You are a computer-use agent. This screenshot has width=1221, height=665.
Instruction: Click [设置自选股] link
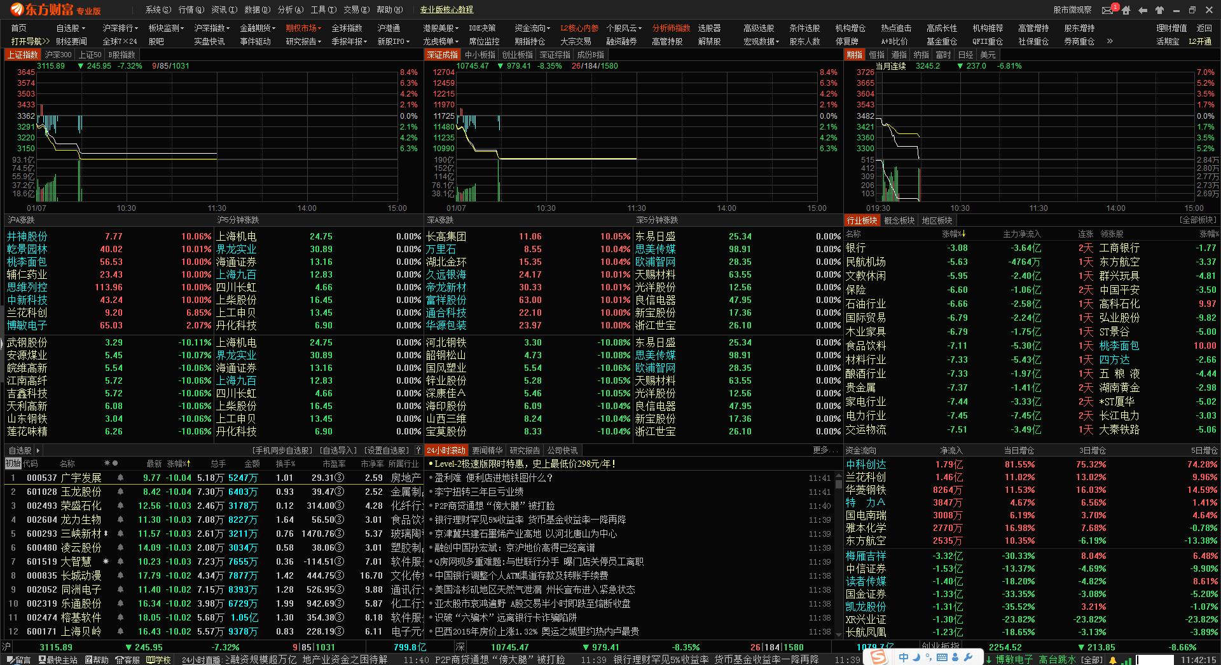click(x=385, y=450)
